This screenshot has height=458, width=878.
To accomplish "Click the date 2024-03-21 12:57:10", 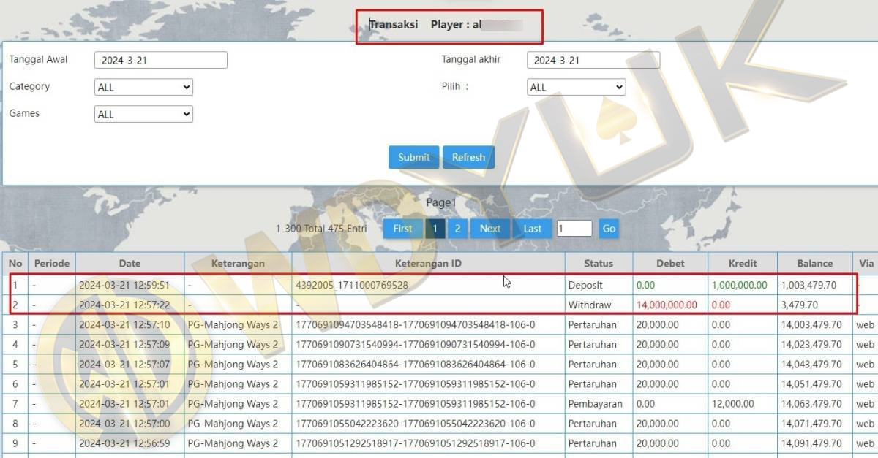I will tap(124, 324).
